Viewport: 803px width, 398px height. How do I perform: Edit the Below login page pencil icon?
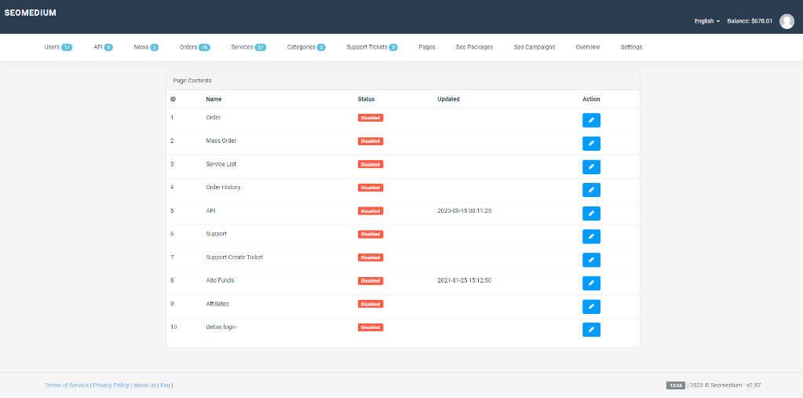pyautogui.click(x=591, y=330)
